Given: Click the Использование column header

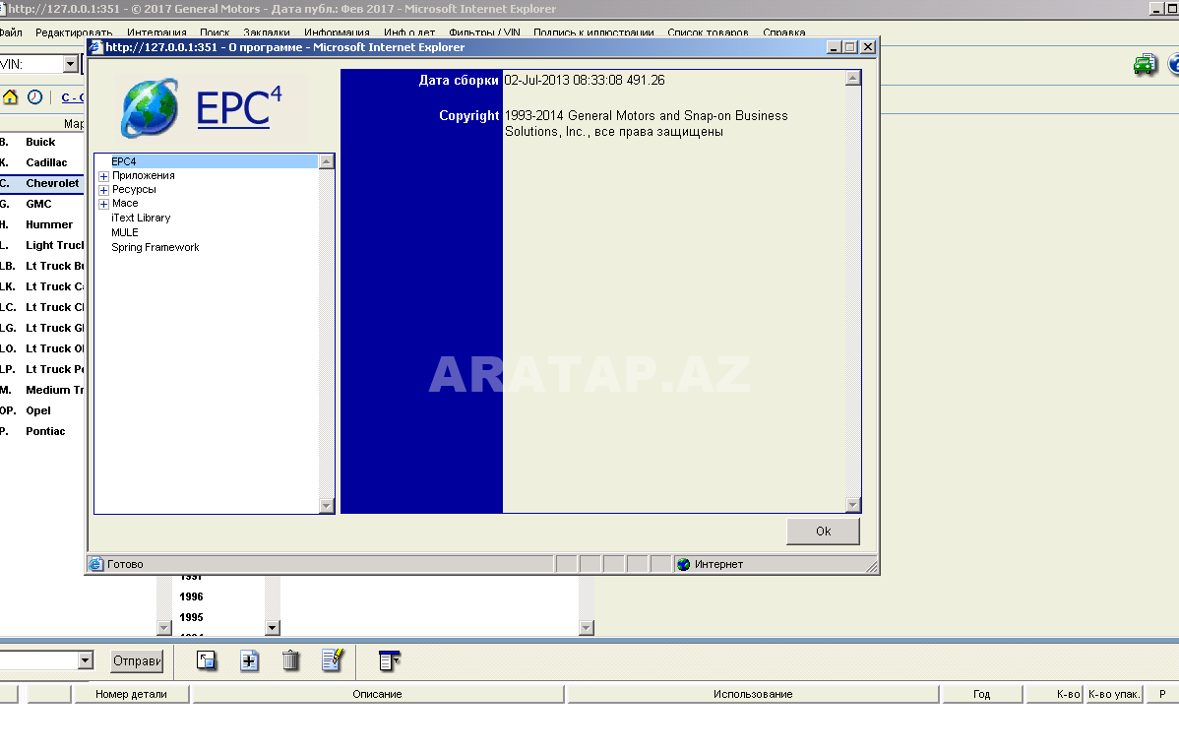Looking at the screenshot, I should pos(753,694).
